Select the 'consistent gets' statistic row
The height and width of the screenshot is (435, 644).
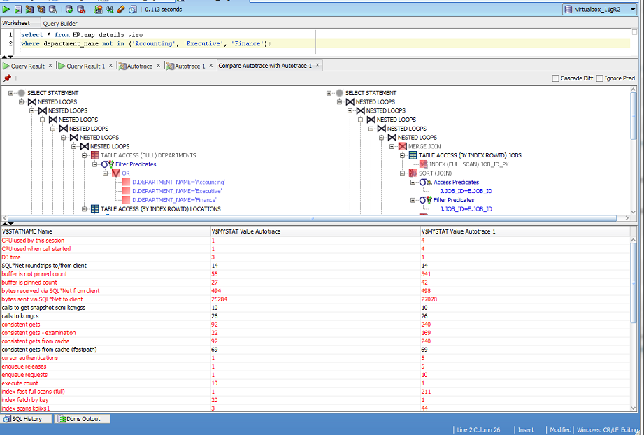315,325
